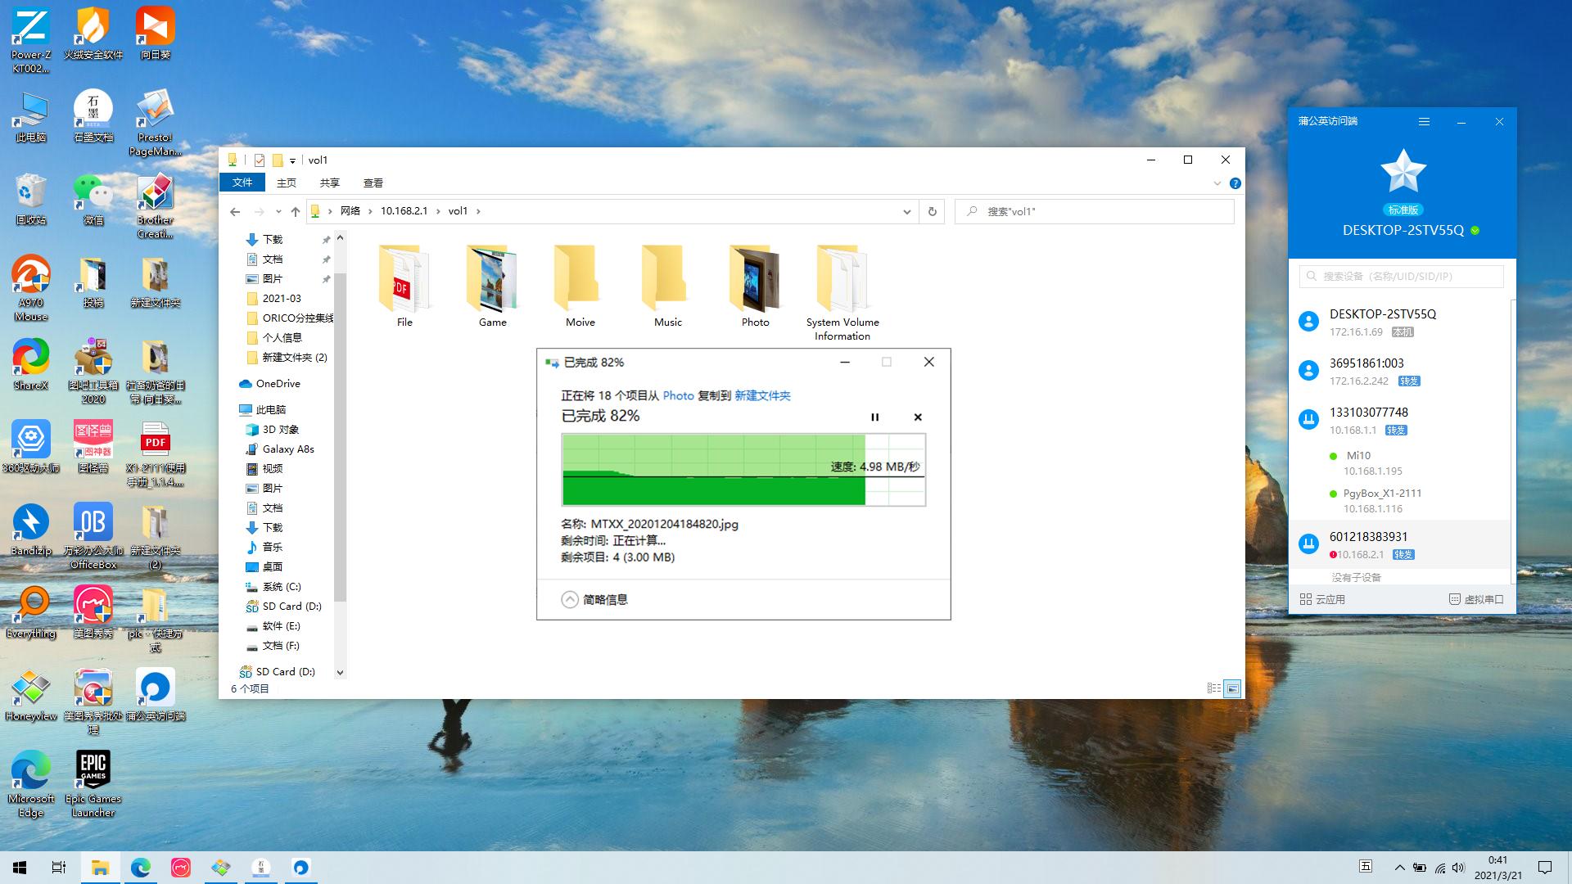The image size is (1572, 884).
Task: Open 云应用 at panel bottom
Action: (x=1322, y=599)
